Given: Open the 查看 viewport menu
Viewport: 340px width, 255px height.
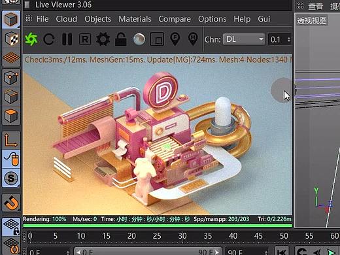Looking at the screenshot, I should 315,6.
